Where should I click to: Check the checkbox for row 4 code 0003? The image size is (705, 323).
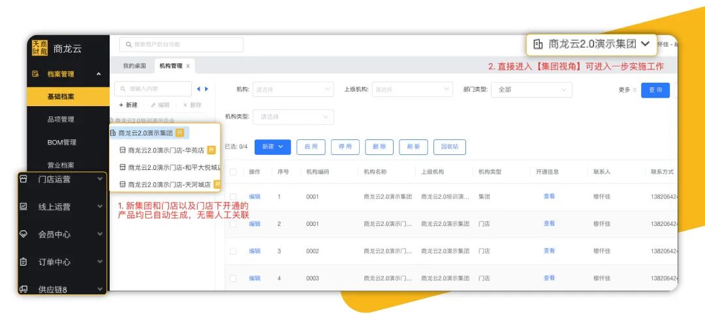(x=233, y=279)
